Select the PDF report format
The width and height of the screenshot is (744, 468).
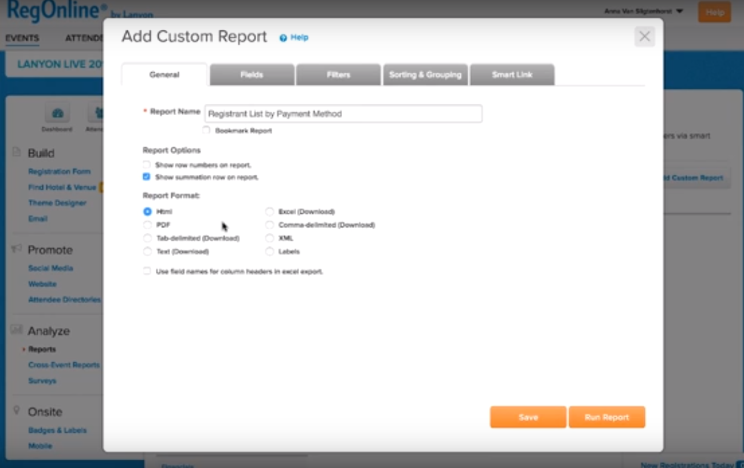tap(147, 225)
